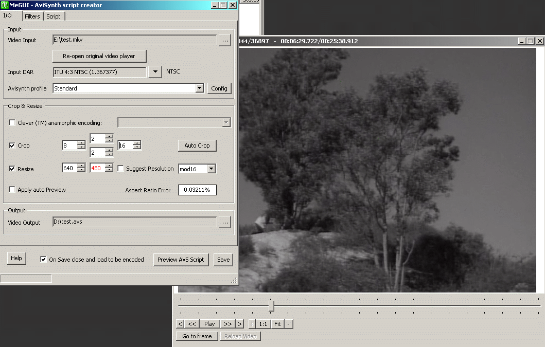Screen dimensions: 545x347
Task: Switch to the Script tab
Action: click(54, 16)
